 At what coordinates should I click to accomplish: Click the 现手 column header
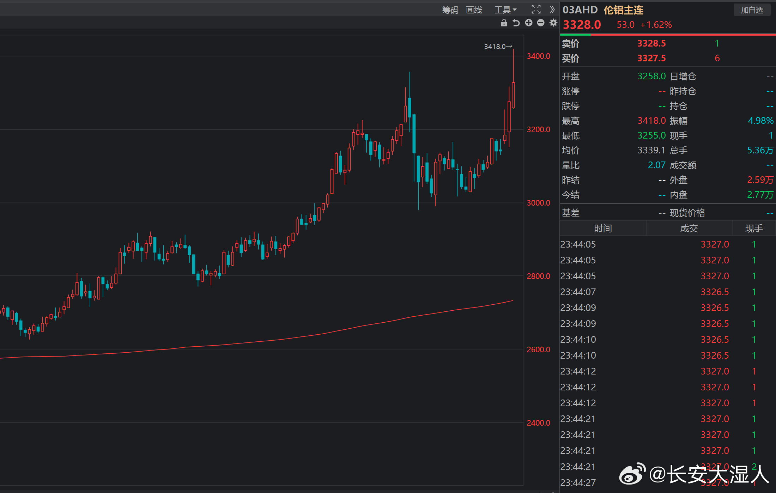pyautogui.click(x=754, y=229)
